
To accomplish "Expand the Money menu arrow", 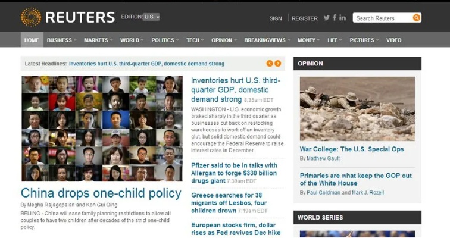I will tap(318, 40).
